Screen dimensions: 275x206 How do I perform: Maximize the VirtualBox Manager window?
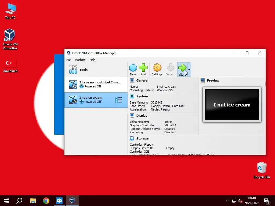coord(247,53)
